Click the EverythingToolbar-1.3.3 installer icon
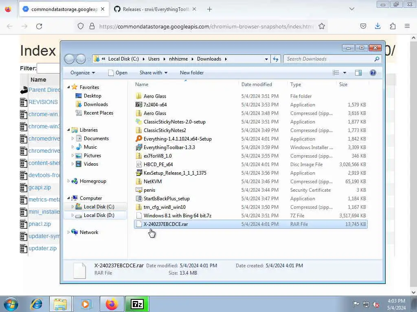The image size is (417, 312). (138, 147)
